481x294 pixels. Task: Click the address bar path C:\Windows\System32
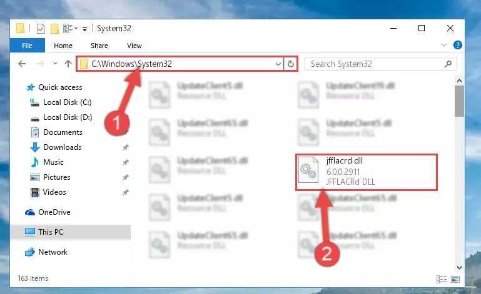[131, 64]
